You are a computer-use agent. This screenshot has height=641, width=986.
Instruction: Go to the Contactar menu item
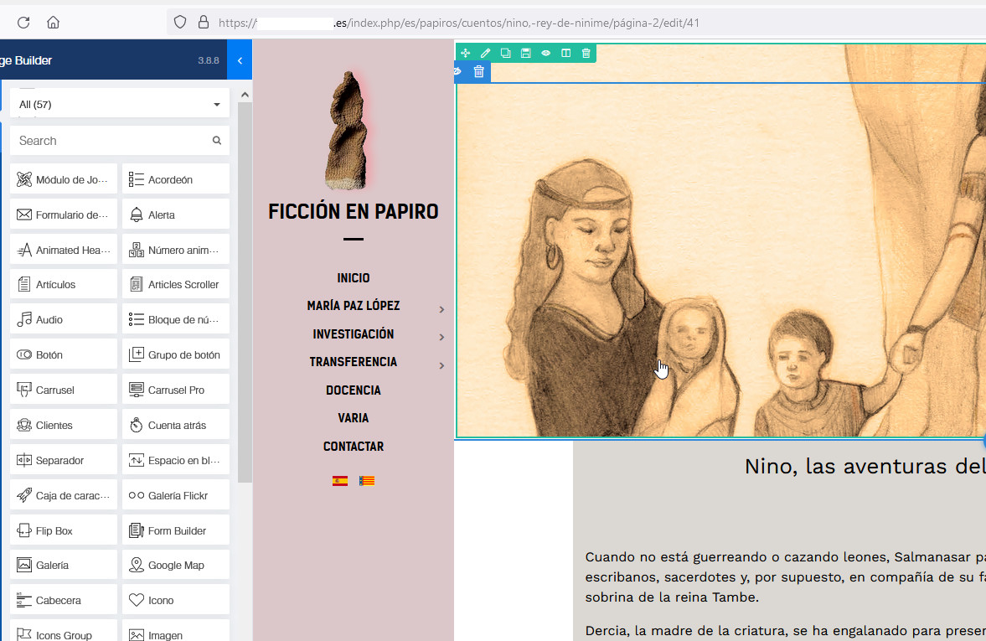pyautogui.click(x=354, y=447)
